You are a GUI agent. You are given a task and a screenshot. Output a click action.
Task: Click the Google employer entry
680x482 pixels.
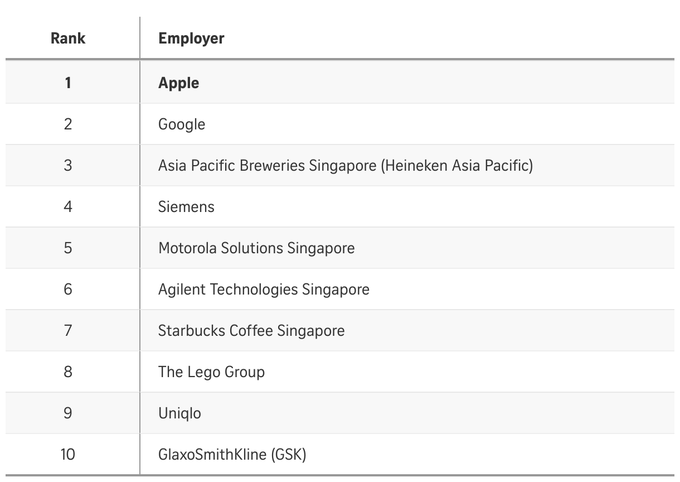pos(182,124)
